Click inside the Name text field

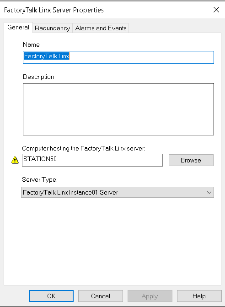tap(118, 57)
